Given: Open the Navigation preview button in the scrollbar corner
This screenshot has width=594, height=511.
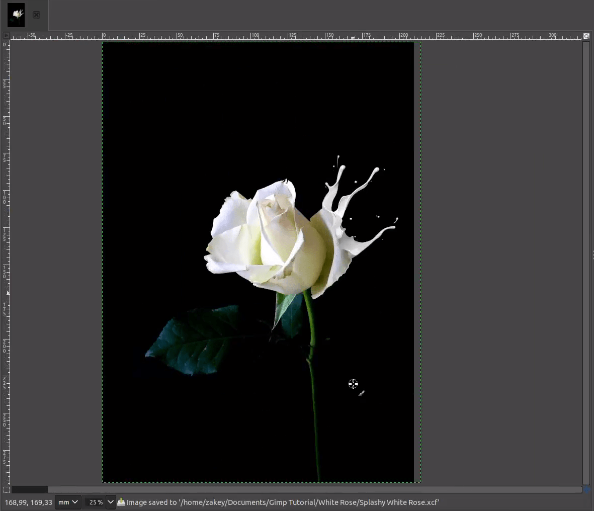Looking at the screenshot, I should click(x=587, y=489).
